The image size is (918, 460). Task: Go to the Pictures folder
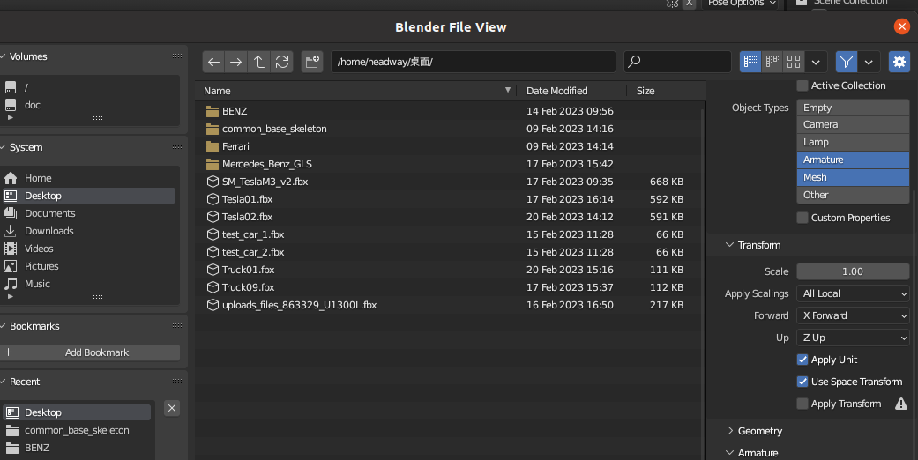[x=89, y=266]
